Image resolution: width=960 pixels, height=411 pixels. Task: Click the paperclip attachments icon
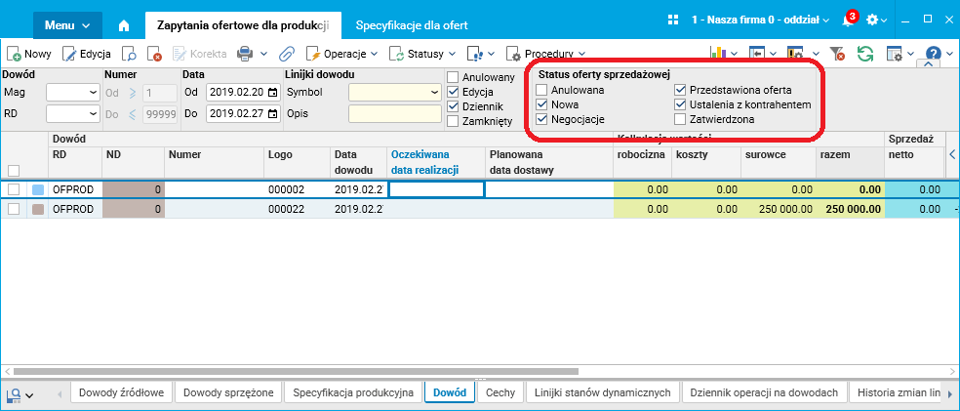coord(287,54)
